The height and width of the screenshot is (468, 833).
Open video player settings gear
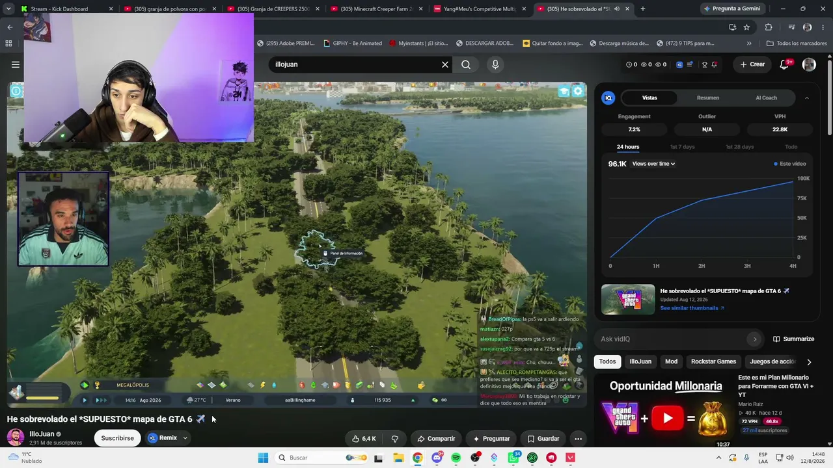pos(578,92)
